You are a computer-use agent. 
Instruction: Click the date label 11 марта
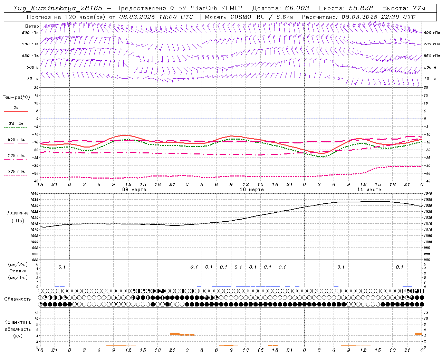369,190
